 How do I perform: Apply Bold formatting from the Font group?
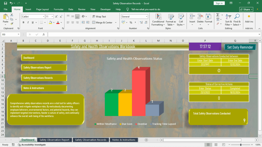click(23, 22)
